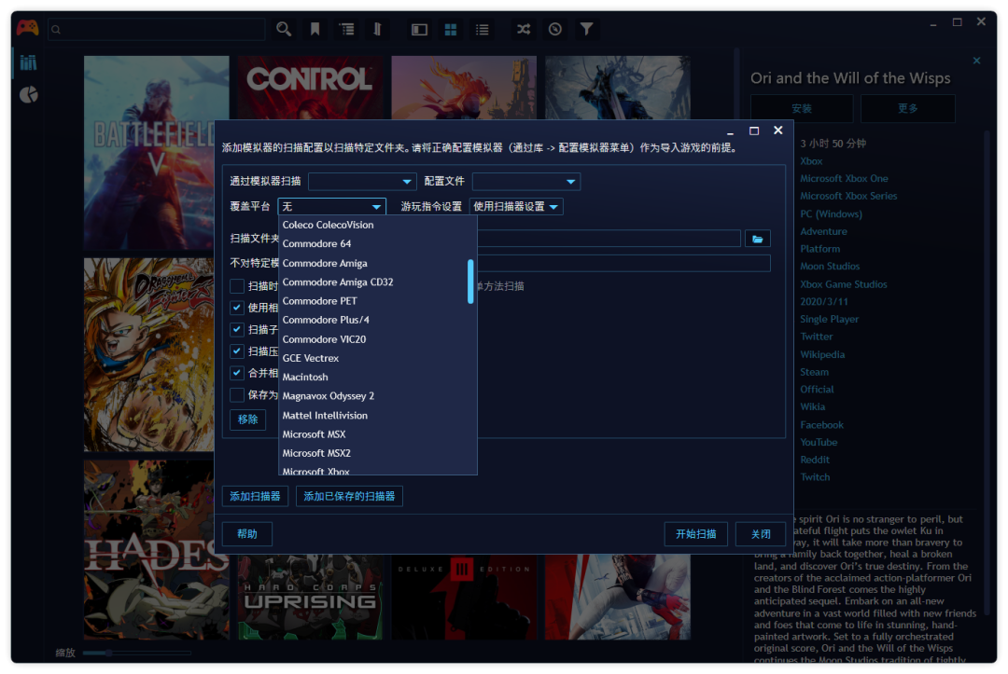Viewport: 1008px width, 674px height.
Task: Click the folder browse icon button
Action: point(758,239)
